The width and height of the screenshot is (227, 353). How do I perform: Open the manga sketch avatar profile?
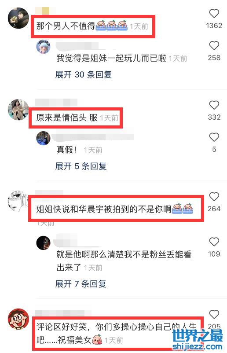pyautogui.click(x=18, y=201)
